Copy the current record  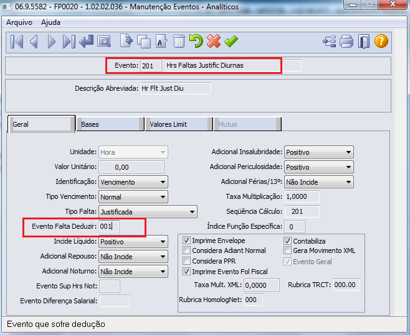144,42
